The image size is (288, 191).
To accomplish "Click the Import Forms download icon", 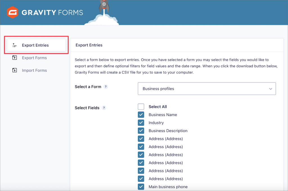I will (x=15, y=70).
